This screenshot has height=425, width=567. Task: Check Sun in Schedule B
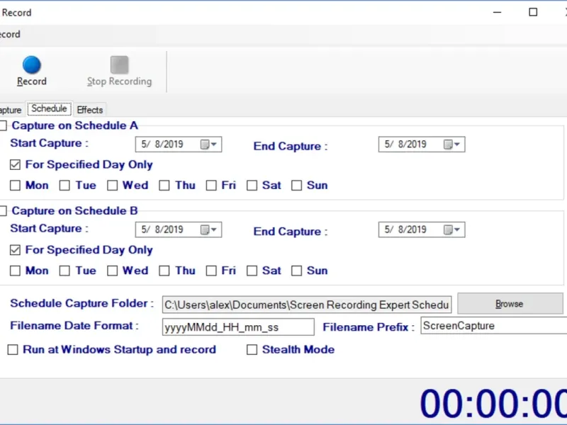click(296, 271)
